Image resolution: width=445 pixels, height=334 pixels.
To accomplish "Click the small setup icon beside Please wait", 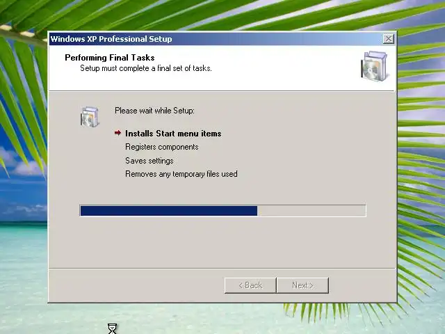I will (x=90, y=117).
